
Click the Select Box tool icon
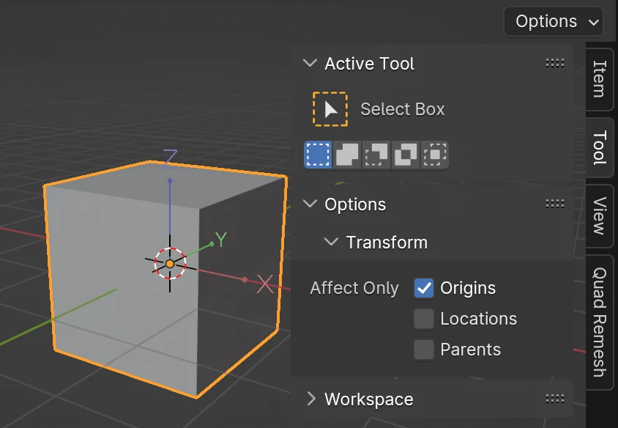tap(330, 109)
